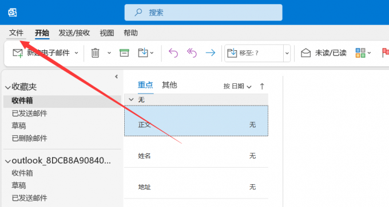
Task: Focus the 搜索 search box
Action: 203,13
